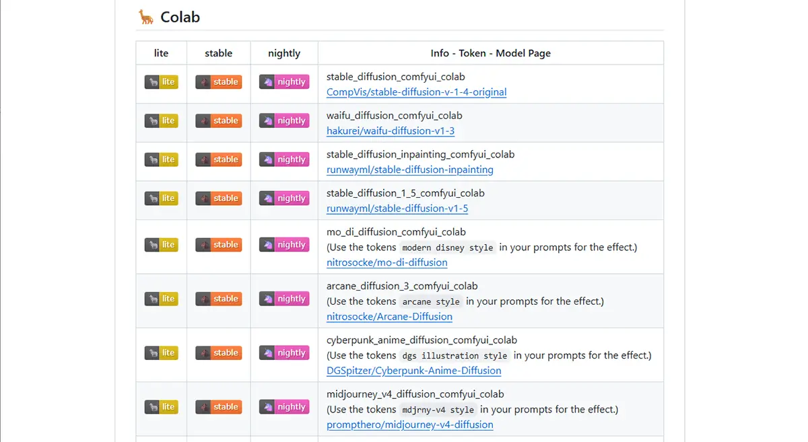Image resolution: width=808 pixels, height=442 pixels.
Task: Open stable badge in mo_di_diffusion_comfyui_colab row
Action: coord(219,245)
